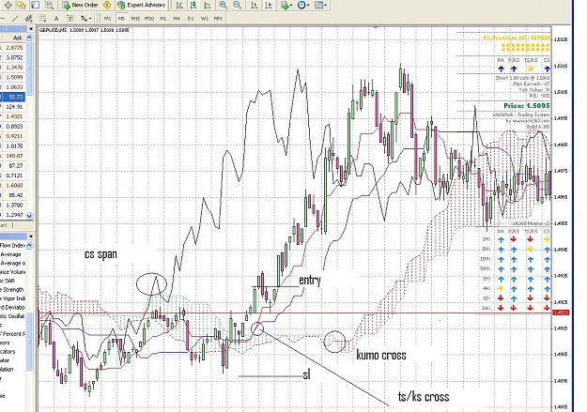Open the periods clock dropdown icon

[303, 6]
